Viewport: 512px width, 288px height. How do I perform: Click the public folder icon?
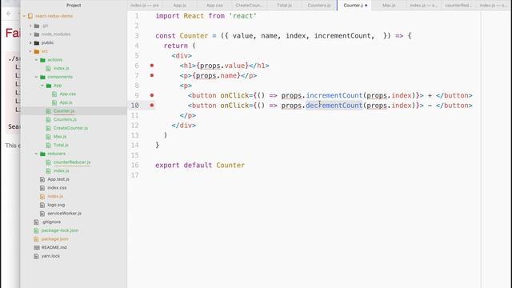point(37,42)
